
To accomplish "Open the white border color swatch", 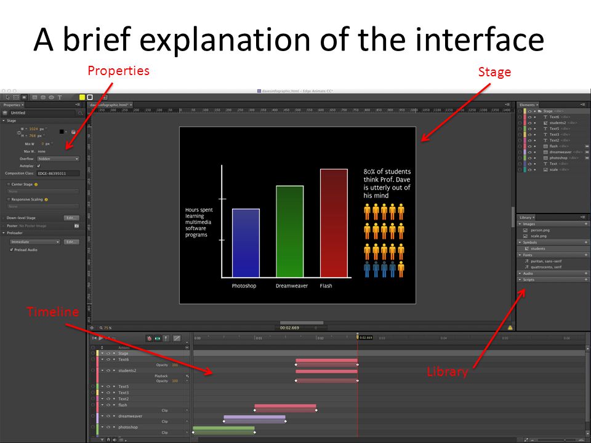I will [90, 97].
